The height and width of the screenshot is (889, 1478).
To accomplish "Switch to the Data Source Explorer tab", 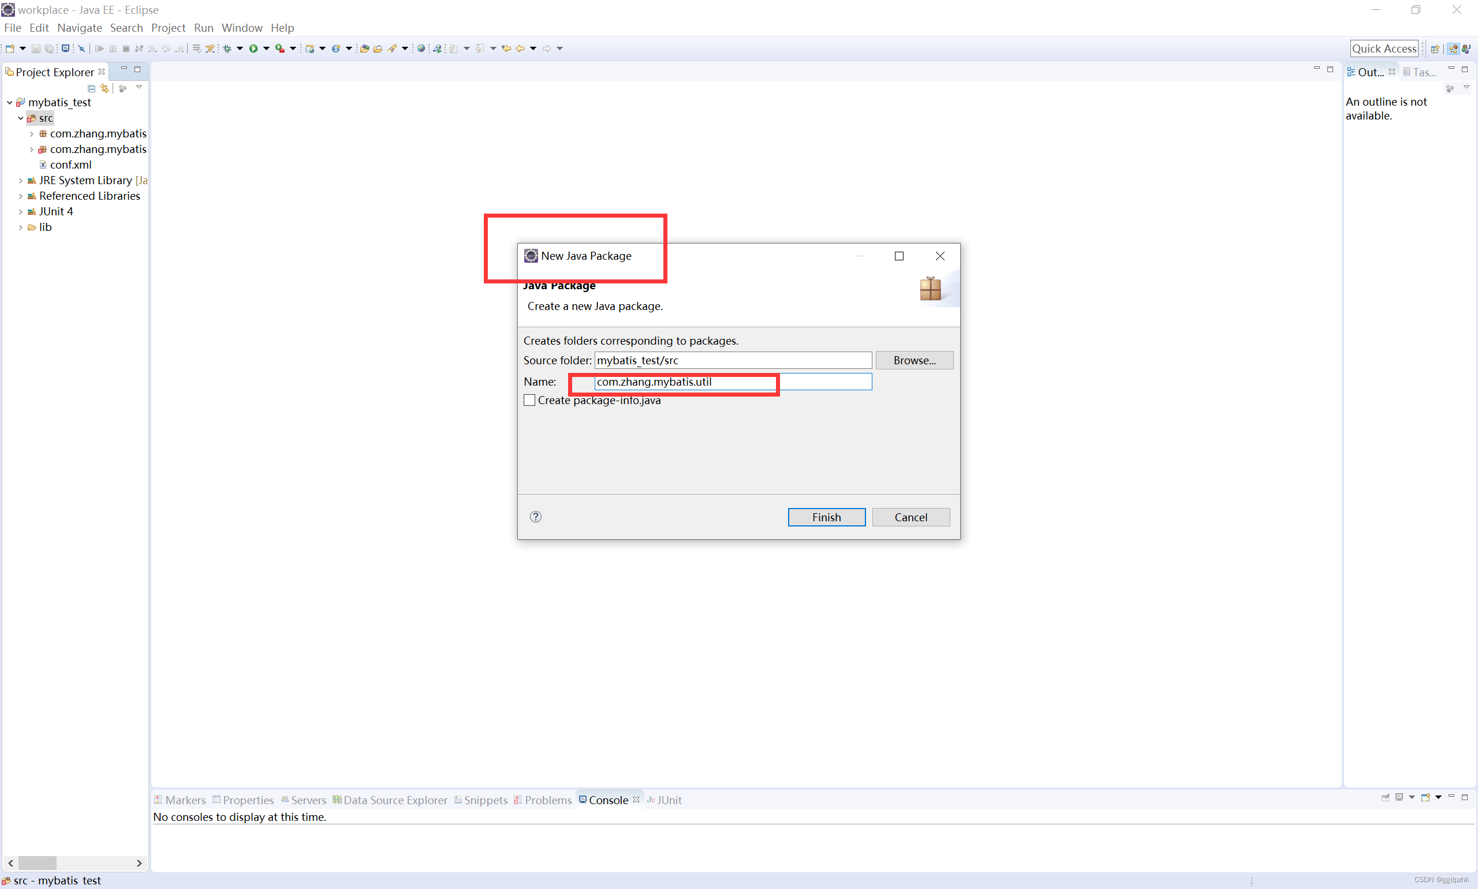I will [390, 800].
